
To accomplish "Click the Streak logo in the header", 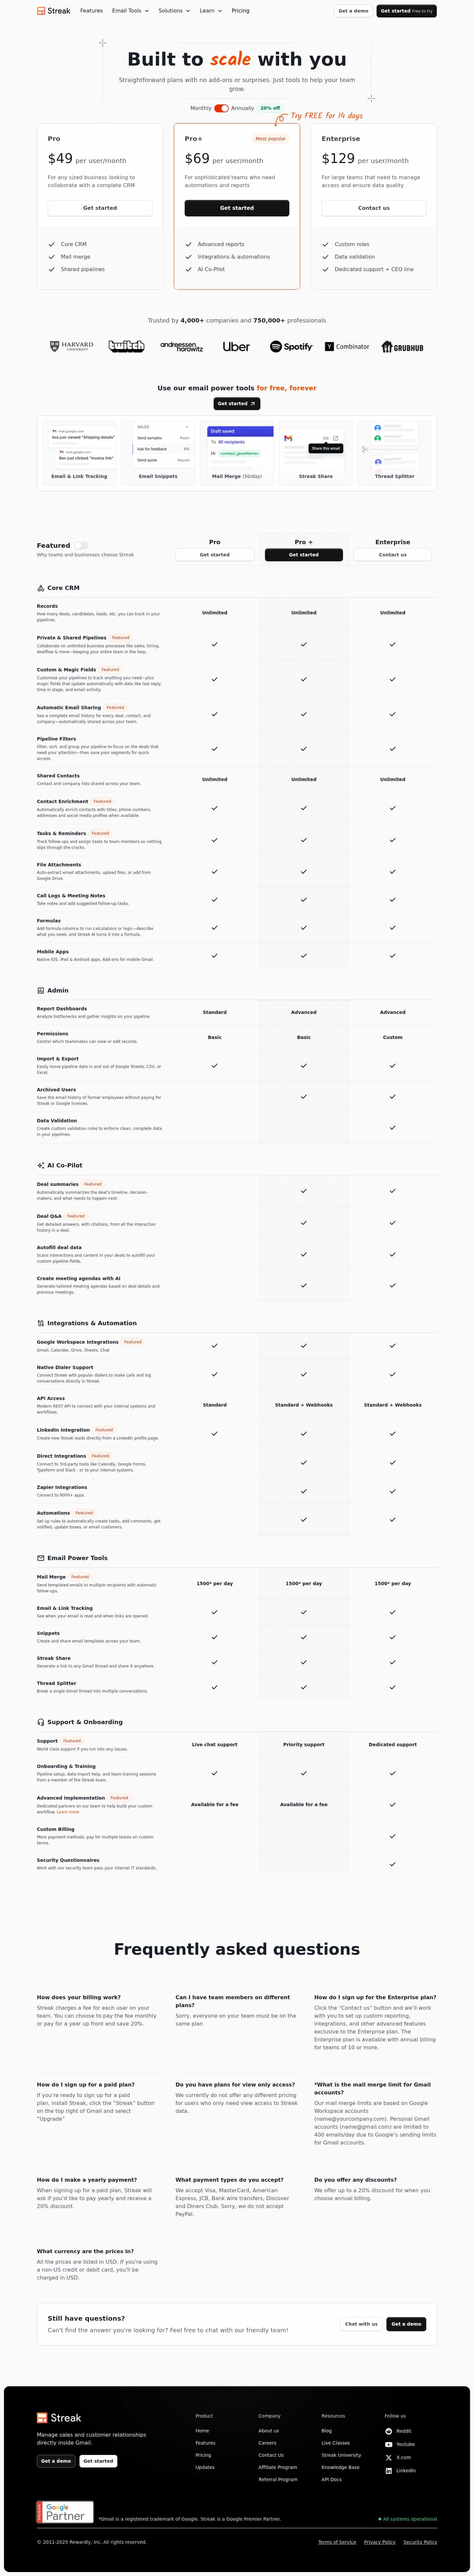I will 53,11.
